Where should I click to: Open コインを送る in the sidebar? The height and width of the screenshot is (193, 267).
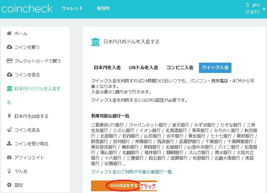[27, 130]
